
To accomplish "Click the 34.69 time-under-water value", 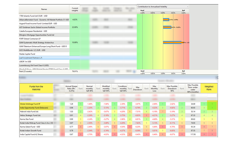I will pyautogui.click(x=193, y=104).
